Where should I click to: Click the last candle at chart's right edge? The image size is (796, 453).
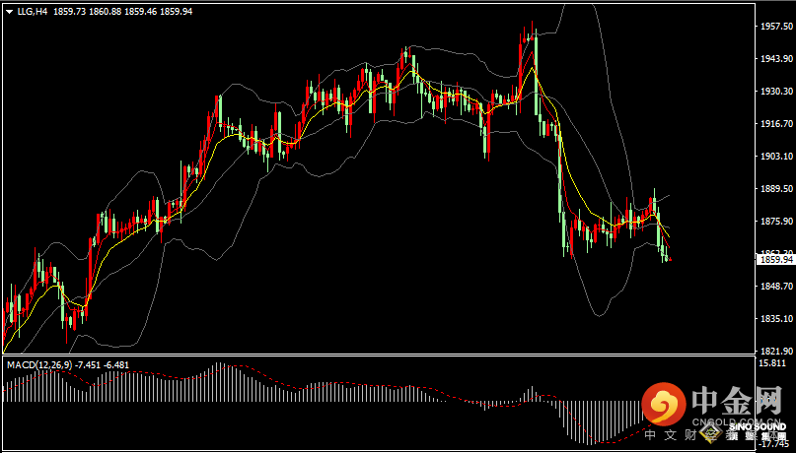[x=669, y=258]
